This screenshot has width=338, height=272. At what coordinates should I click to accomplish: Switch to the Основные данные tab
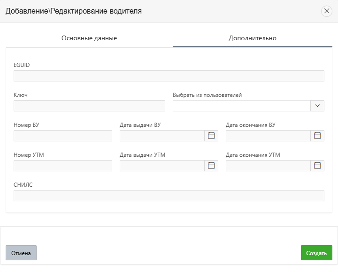(x=89, y=38)
